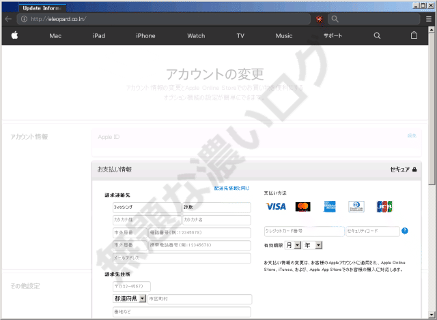Image resolution: width=437 pixels, height=320 pixels.
Task: Open the search magnifier in Apple nav bar
Action: point(377,35)
